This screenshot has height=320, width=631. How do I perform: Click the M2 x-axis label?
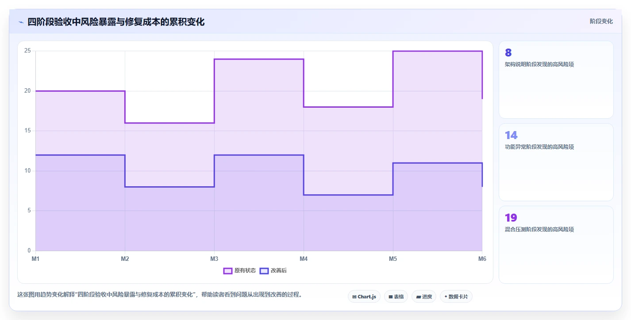click(125, 259)
